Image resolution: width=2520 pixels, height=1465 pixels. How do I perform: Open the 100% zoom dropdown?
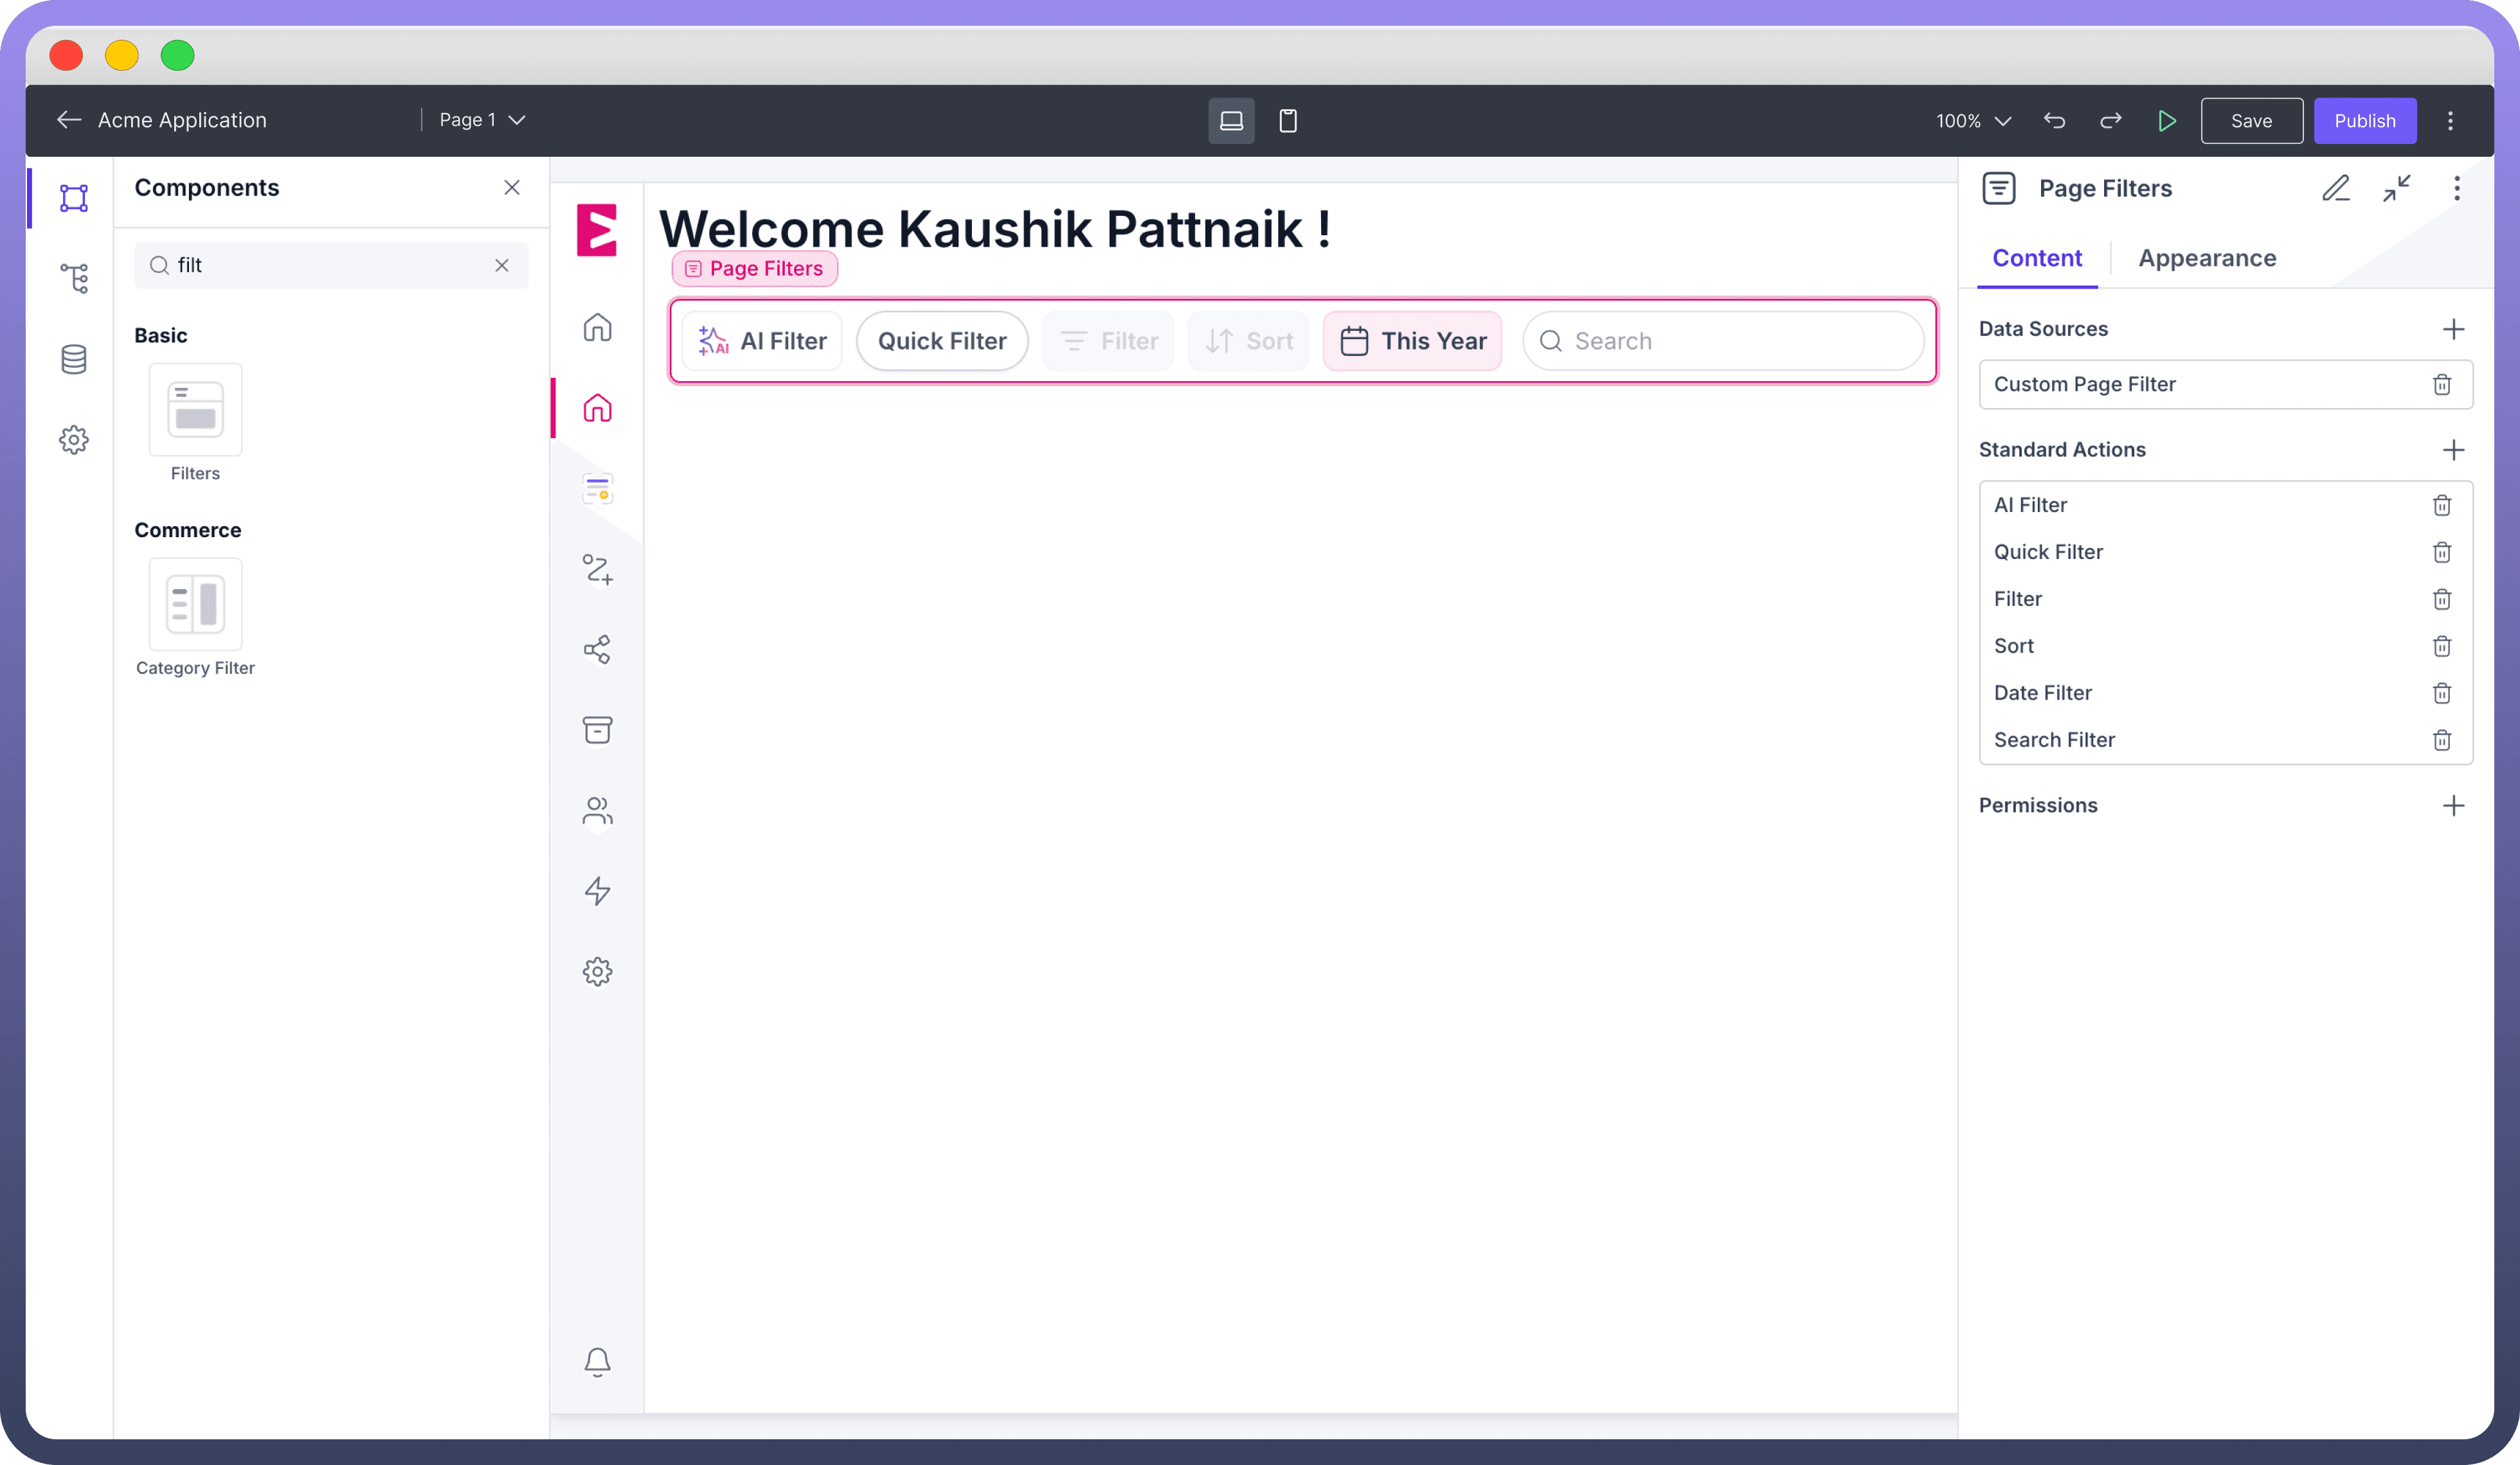[x=1973, y=121]
